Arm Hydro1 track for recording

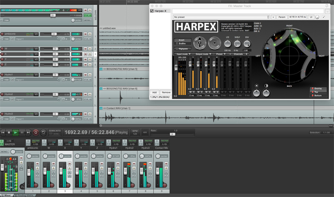pyautogui.click(x=2, y=75)
